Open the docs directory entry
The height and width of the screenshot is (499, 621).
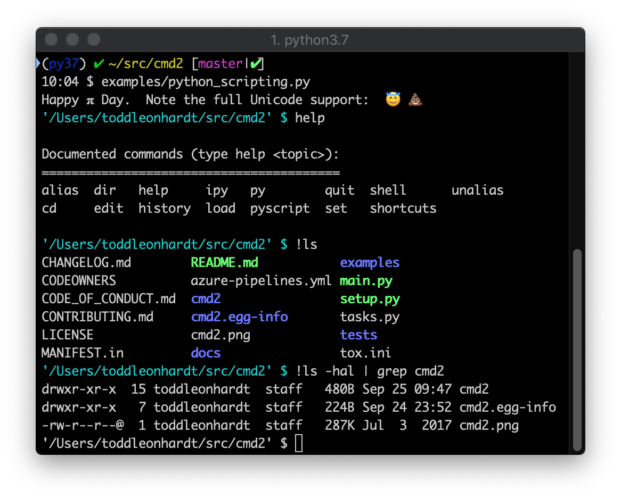point(206,353)
